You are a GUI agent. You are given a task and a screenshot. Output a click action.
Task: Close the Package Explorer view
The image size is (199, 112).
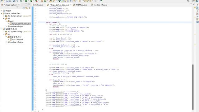(19, 5)
